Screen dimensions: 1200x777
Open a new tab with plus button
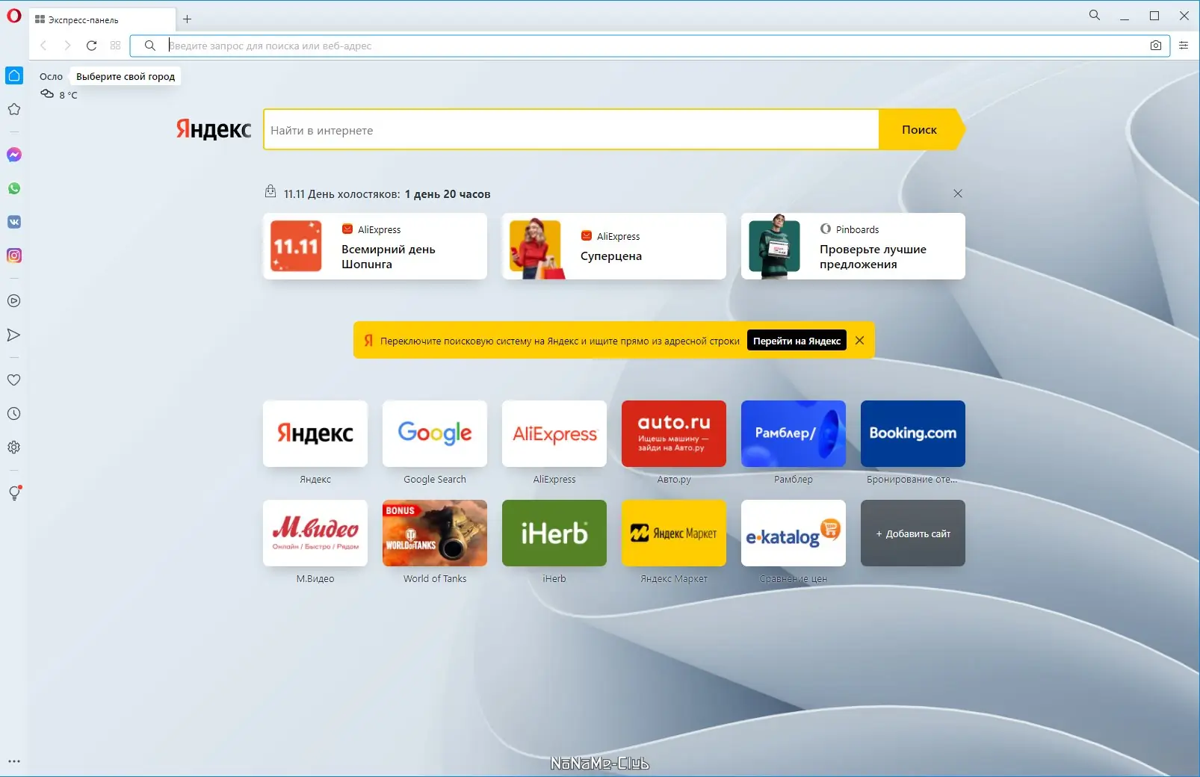tap(188, 19)
